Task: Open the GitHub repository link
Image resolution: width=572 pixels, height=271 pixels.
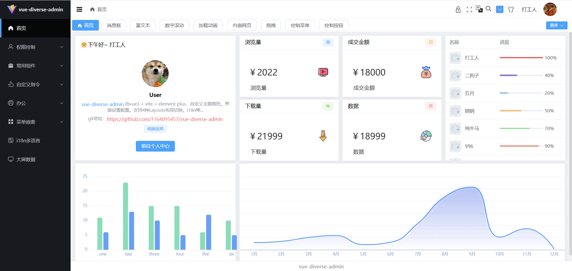Action: (164, 119)
